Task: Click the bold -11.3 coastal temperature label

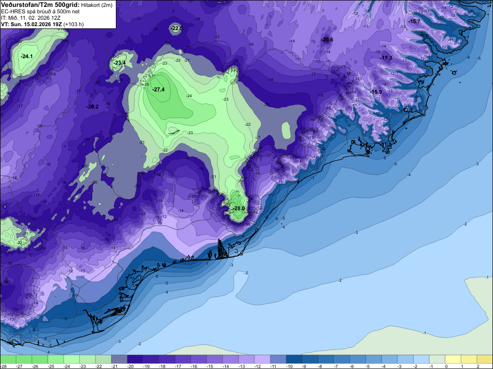Action: 387,145
